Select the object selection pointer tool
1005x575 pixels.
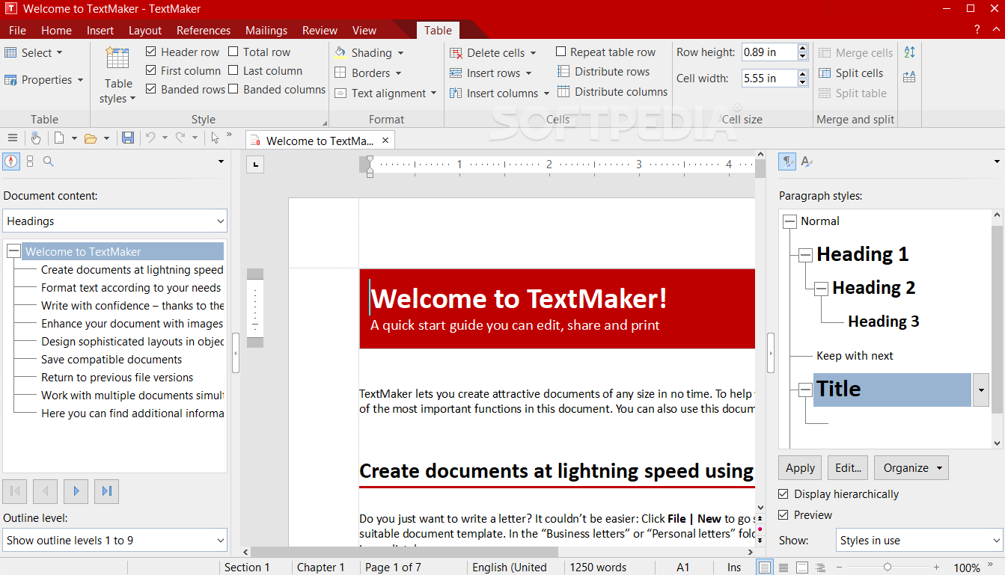216,138
